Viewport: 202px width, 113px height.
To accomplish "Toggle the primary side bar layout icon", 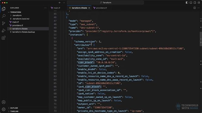I will [187, 3].
